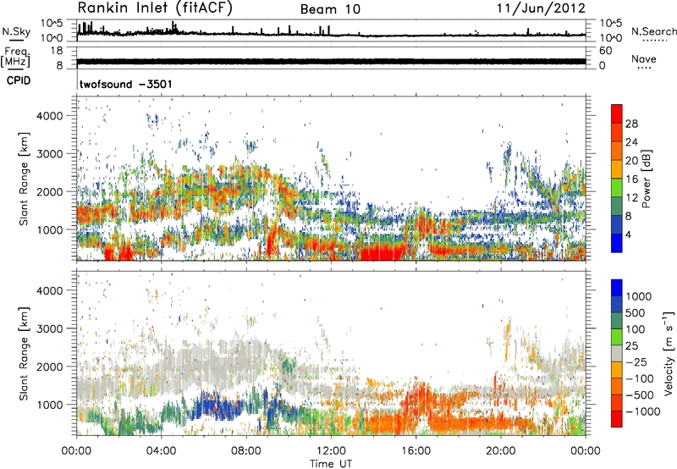The height and width of the screenshot is (469, 677).
Task: Click the gray band of the velocity colorbar
Action: (x=617, y=353)
